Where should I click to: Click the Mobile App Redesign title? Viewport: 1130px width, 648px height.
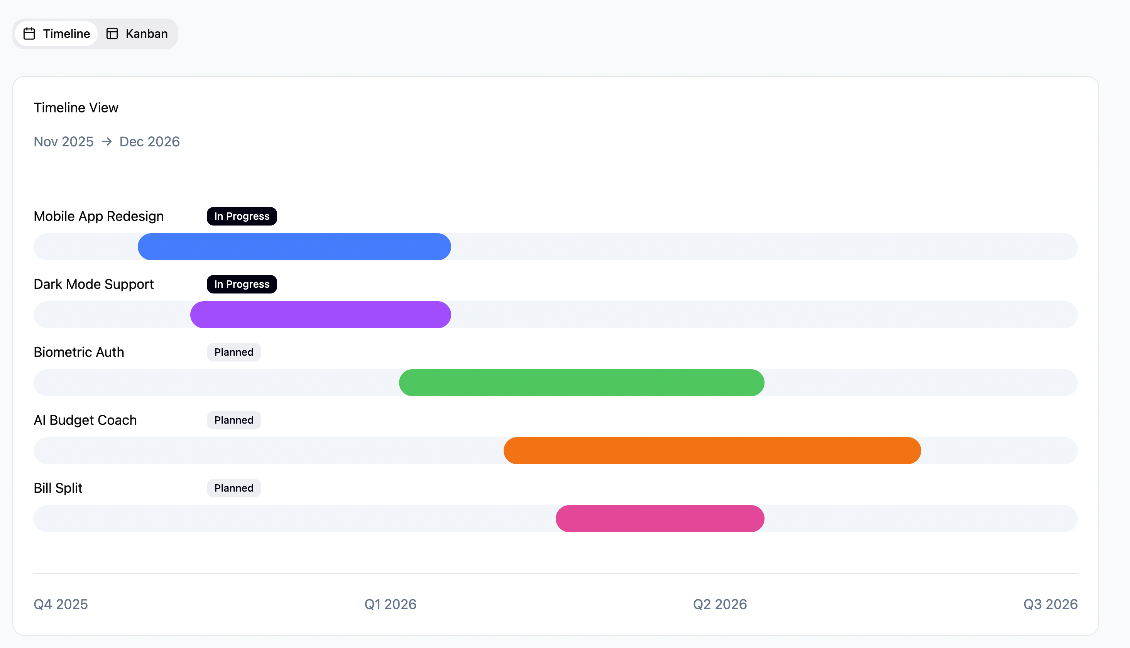pos(99,216)
